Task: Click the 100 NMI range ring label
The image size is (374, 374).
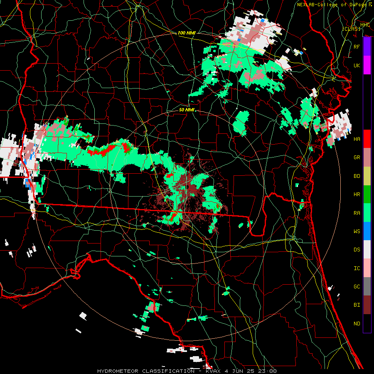Action: click(x=187, y=33)
